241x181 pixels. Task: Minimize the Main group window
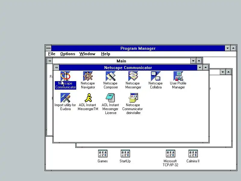tap(193, 61)
